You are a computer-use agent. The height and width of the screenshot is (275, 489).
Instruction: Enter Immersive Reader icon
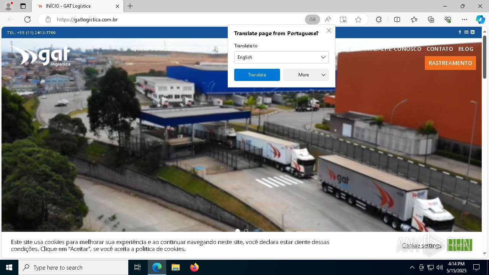click(343, 19)
